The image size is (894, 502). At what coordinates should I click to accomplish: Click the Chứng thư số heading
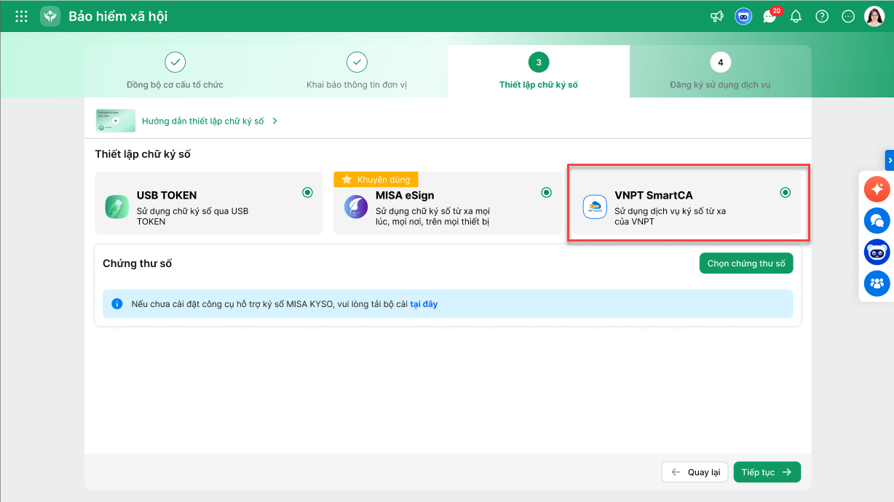pyautogui.click(x=138, y=263)
